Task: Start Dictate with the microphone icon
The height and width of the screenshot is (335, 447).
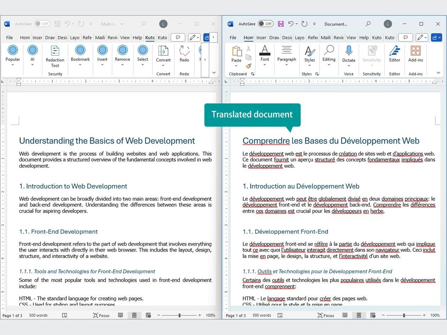Action: click(349, 51)
